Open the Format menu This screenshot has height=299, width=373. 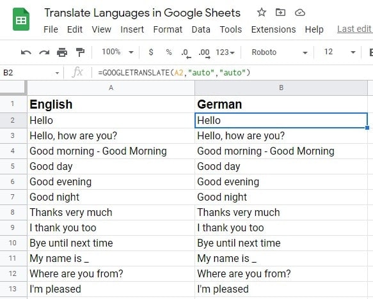(x=168, y=29)
